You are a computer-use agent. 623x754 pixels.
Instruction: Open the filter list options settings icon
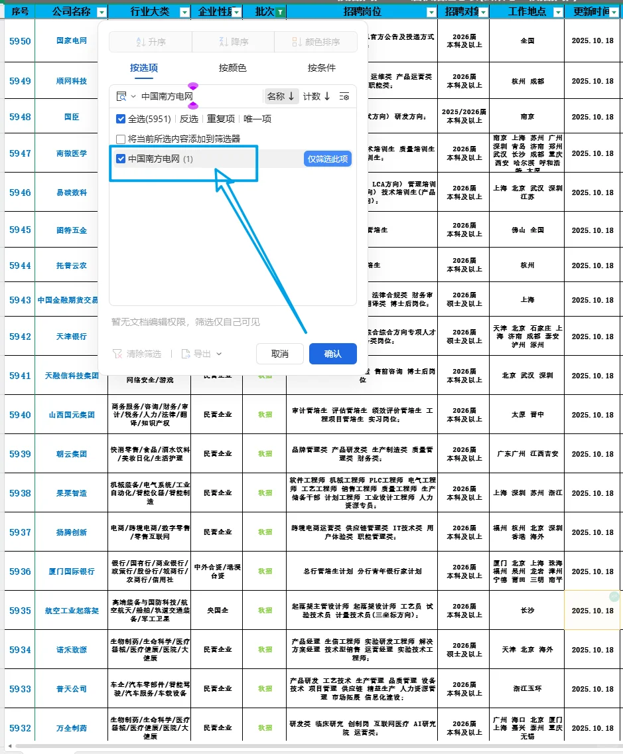click(x=344, y=97)
